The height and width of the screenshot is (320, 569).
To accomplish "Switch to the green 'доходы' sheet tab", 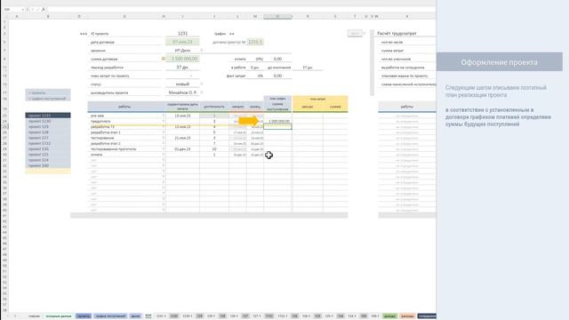I will pyautogui.click(x=389, y=316).
